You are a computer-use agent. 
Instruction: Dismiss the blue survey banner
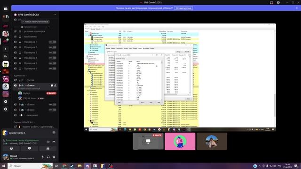click(x=297, y=8)
